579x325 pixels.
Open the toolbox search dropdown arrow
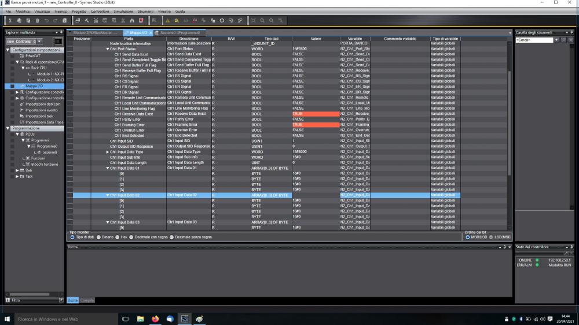pos(556,40)
